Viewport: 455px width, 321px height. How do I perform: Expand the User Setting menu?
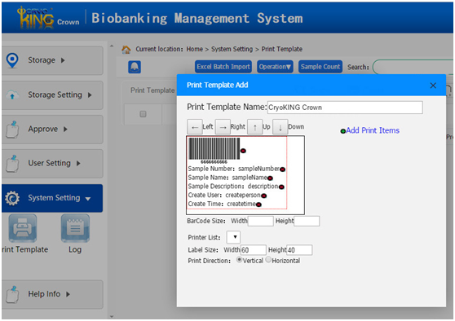[x=52, y=164]
